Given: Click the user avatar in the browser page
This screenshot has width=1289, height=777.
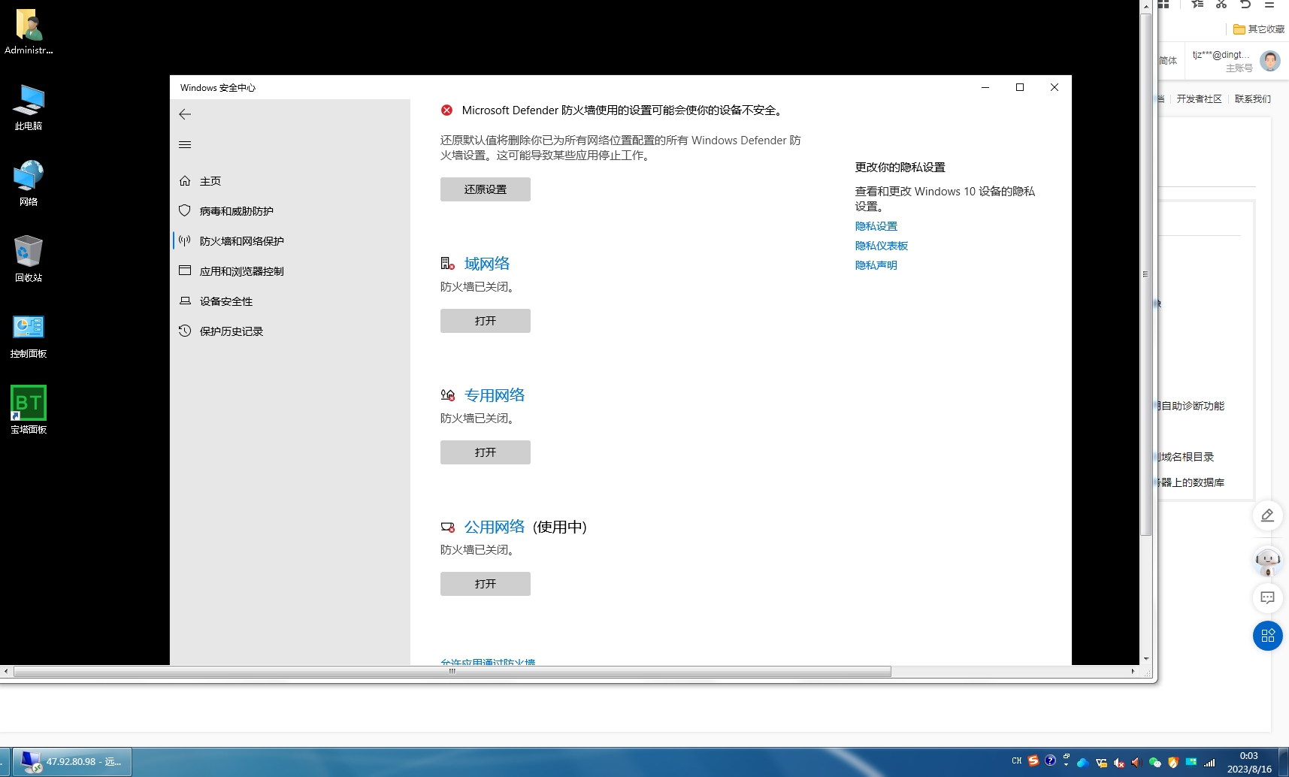Looking at the screenshot, I should [1270, 61].
